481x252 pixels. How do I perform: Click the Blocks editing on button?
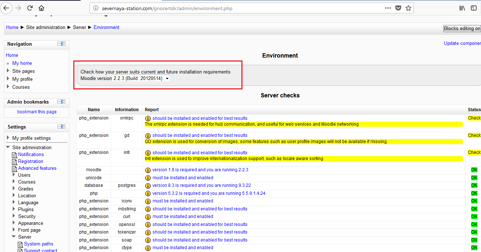pyautogui.click(x=462, y=29)
